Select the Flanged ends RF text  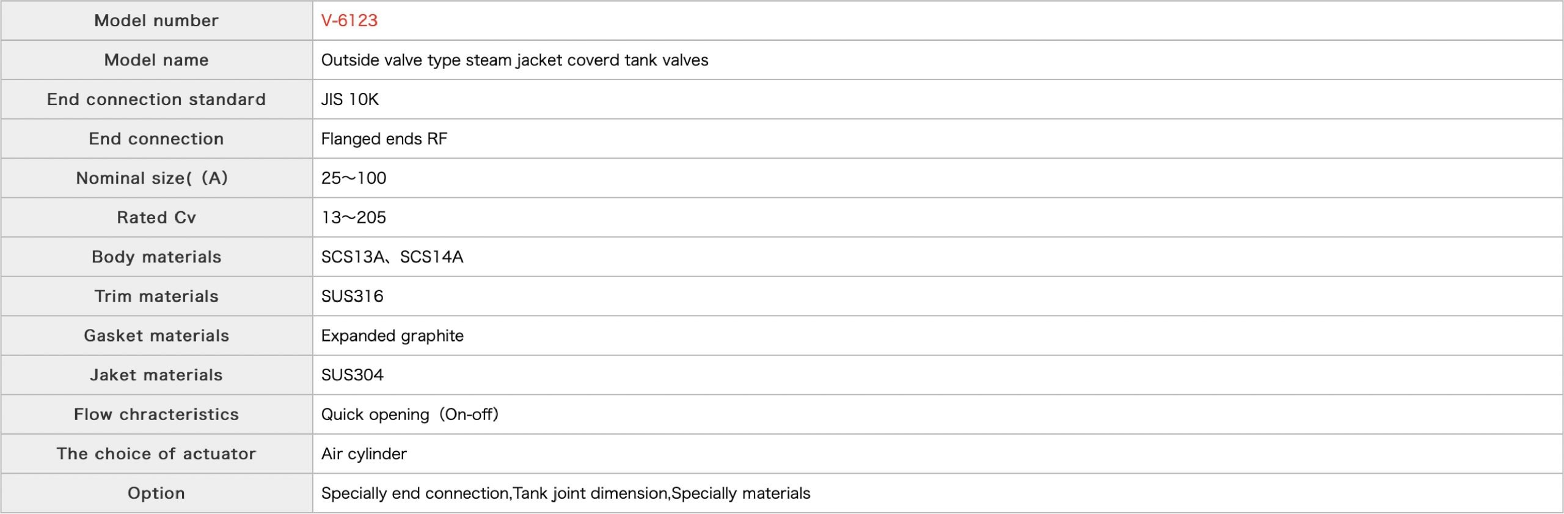(x=384, y=139)
